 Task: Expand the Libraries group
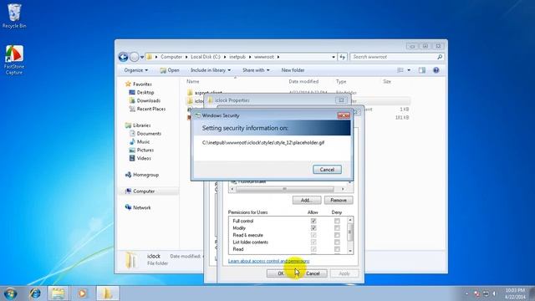pos(138,125)
